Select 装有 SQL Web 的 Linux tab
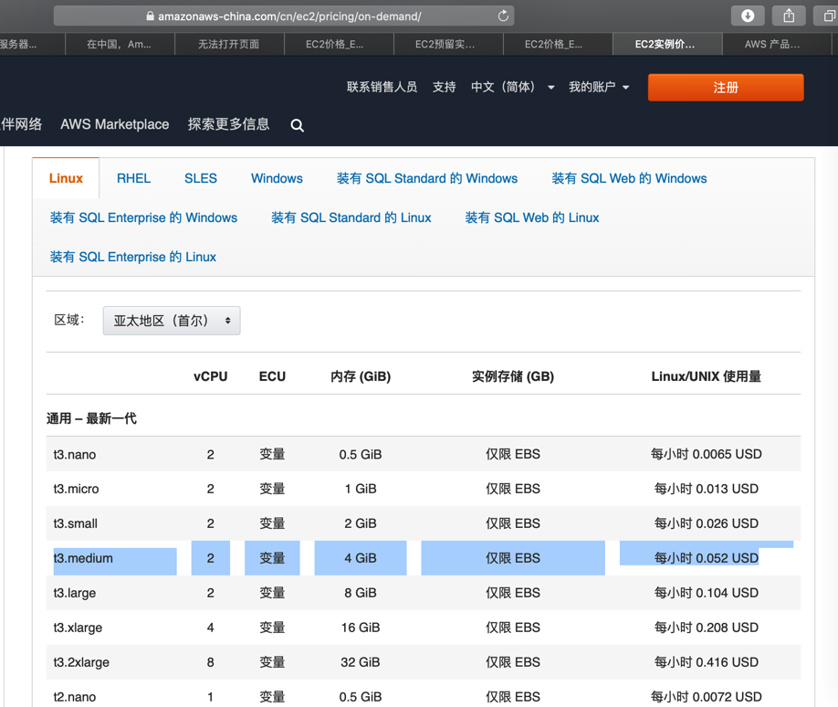The height and width of the screenshot is (707, 838). point(532,217)
